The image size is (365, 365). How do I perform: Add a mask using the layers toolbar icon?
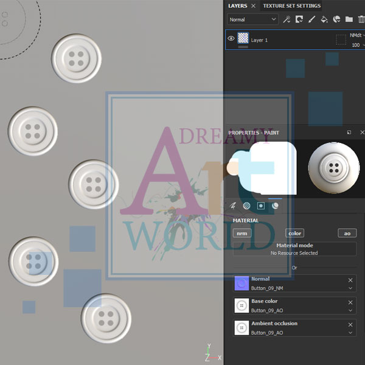pos(299,19)
